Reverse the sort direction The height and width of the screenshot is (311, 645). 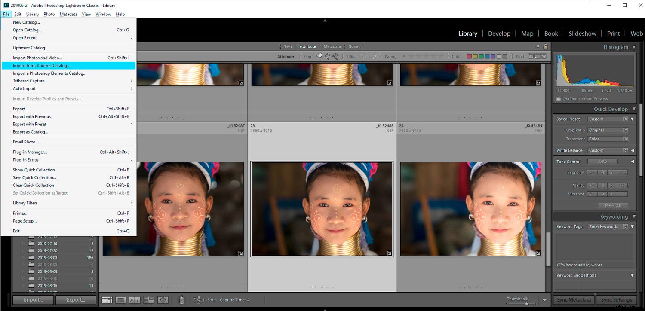[198, 300]
